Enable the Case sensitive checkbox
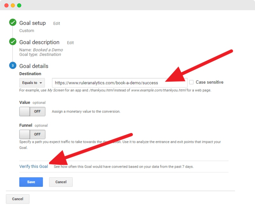Screen dimensions: 255x209 coord(192,82)
